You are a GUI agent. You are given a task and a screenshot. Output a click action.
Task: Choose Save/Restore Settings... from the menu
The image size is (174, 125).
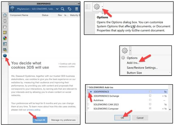click(142, 68)
